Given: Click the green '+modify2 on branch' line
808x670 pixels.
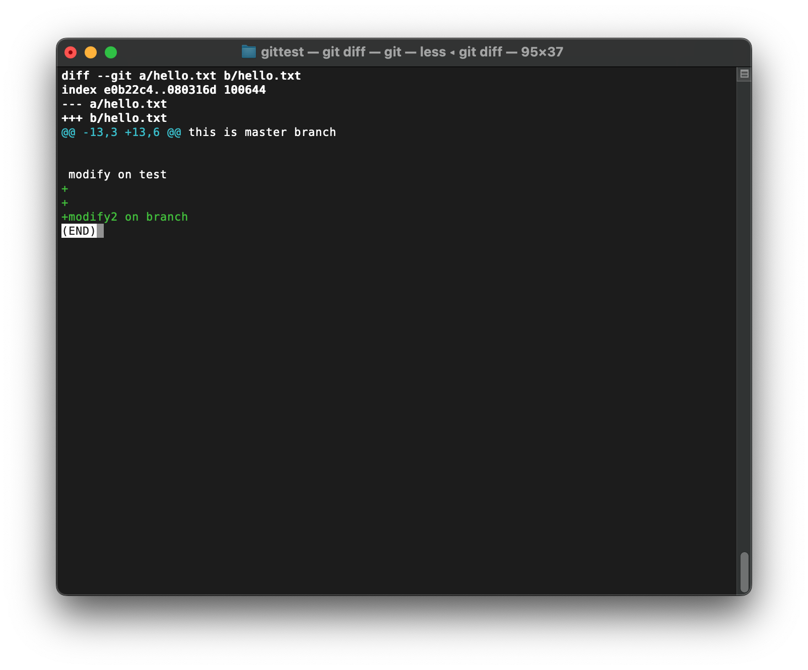Looking at the screenshot, I should coord(125,217).
